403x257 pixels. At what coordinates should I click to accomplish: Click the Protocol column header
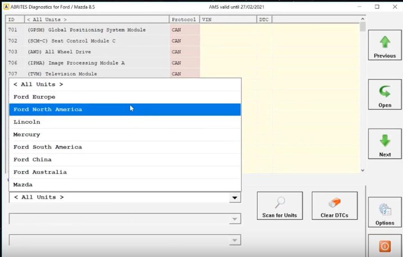(184, 20)
